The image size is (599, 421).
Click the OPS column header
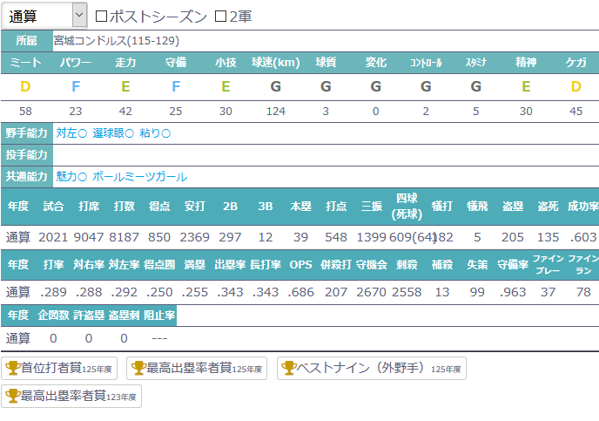[x=300, y=262]
